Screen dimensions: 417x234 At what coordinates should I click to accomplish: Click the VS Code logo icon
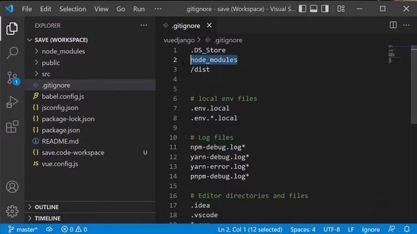tap(9, 8)
